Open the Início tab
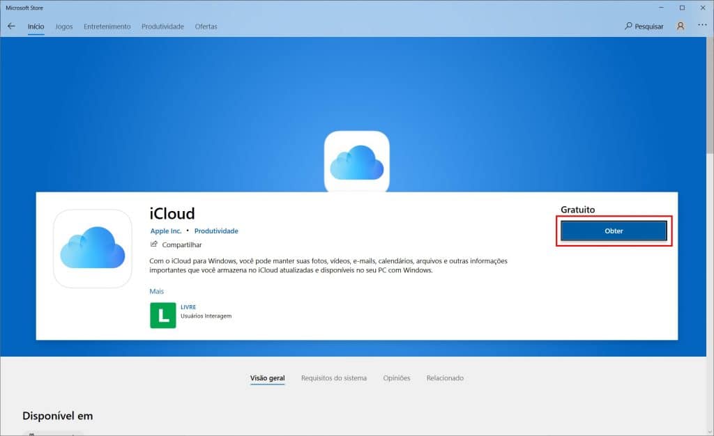The height and width of the screenshot is (436, 714). point(36,26)
